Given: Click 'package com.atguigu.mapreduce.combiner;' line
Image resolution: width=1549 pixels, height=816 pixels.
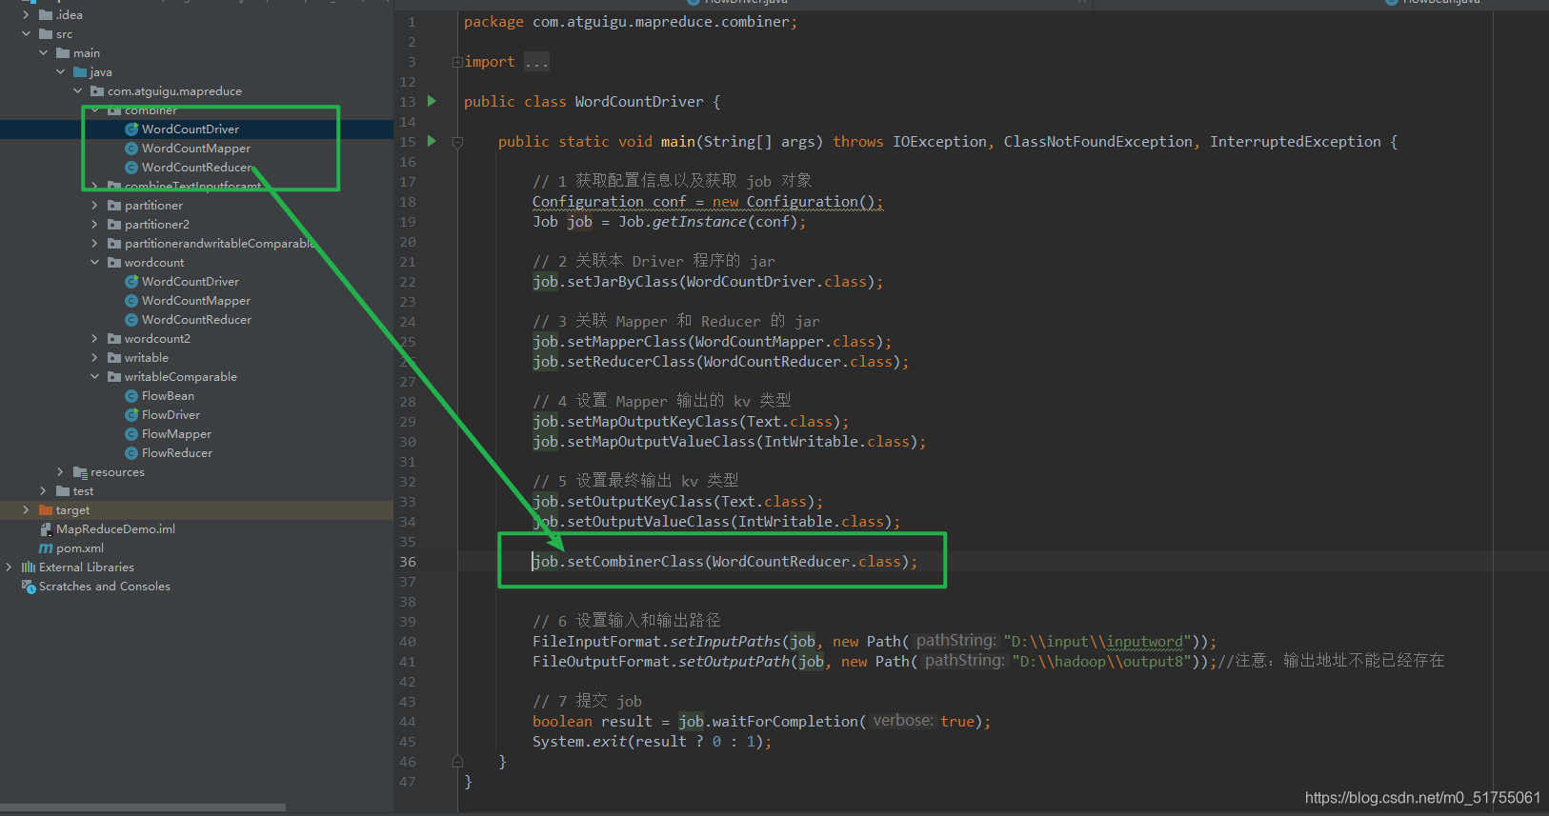Looking at the screenshot, I should pos(631,22).
